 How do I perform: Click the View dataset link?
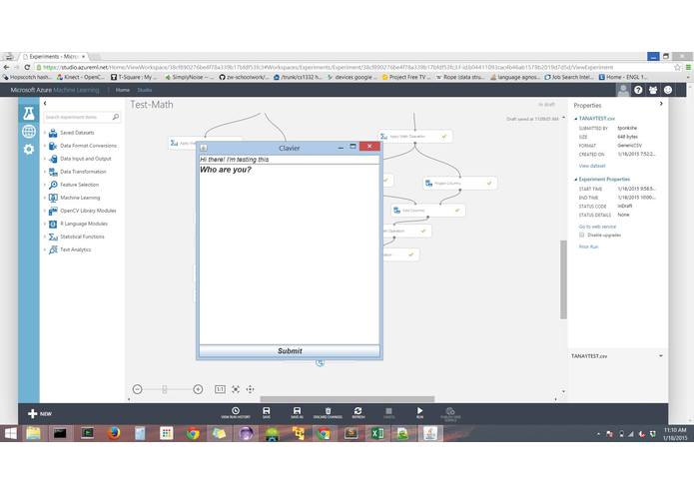(x=592, y=166)
